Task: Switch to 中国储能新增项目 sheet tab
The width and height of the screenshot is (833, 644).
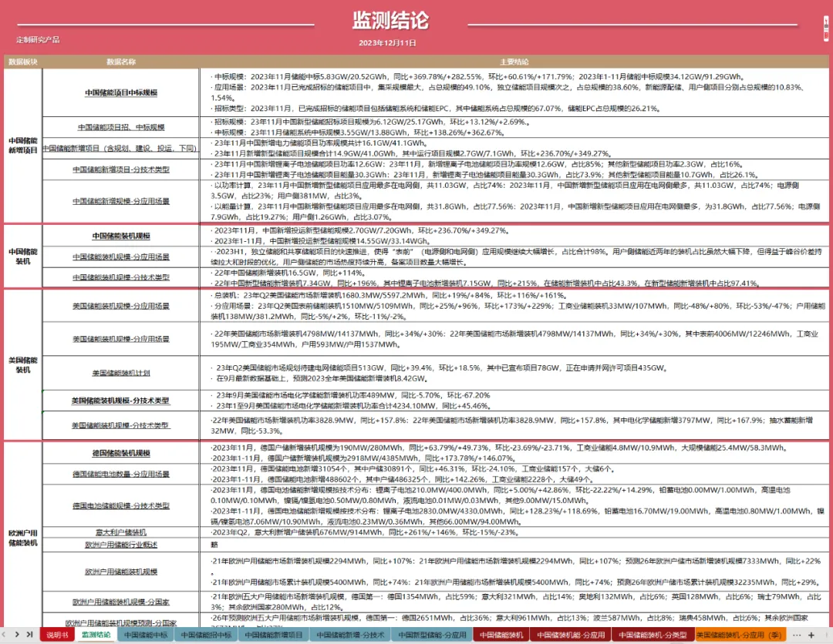Action: (x=274, y=635)
